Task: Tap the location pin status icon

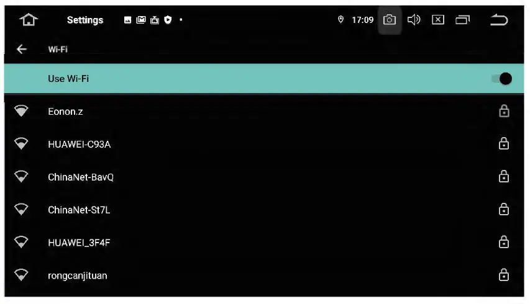Action: 340,20
